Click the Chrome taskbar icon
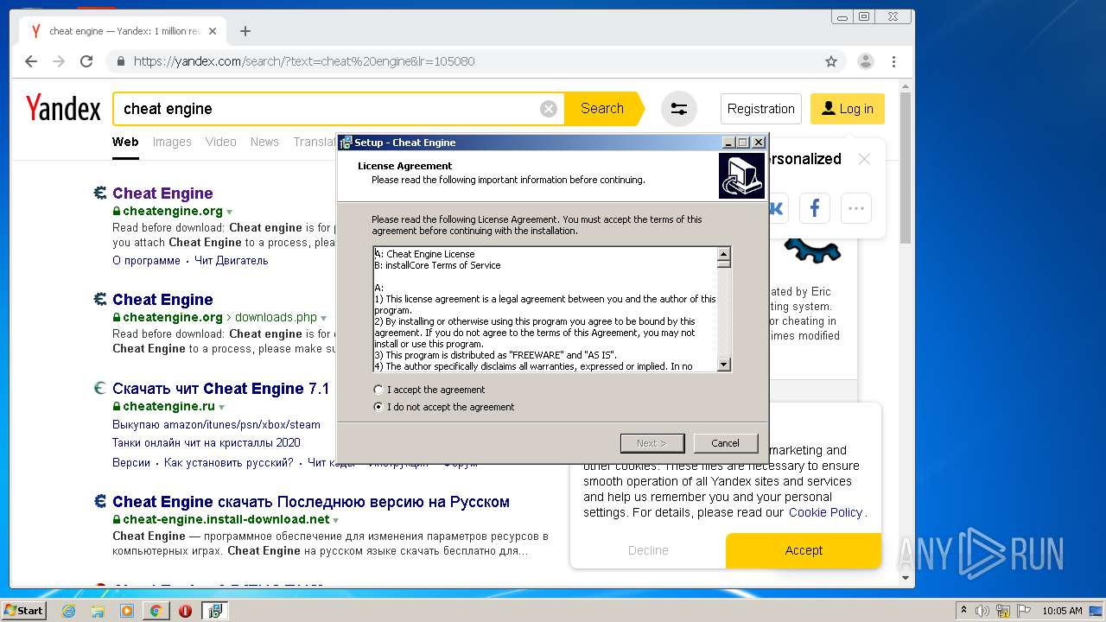 click(x=156, y=611)
